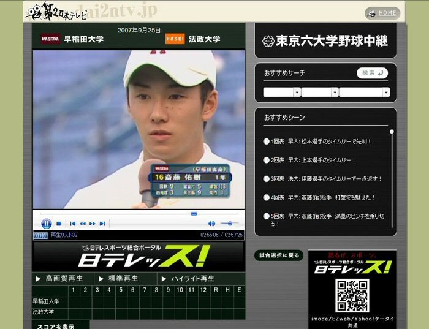The height and width of the screenshot is (329, 429).
Task: Skip to previous track button
Action: [x=72, y=224]
